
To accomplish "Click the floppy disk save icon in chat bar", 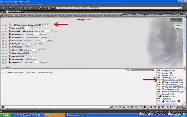I will click(124, 107).
